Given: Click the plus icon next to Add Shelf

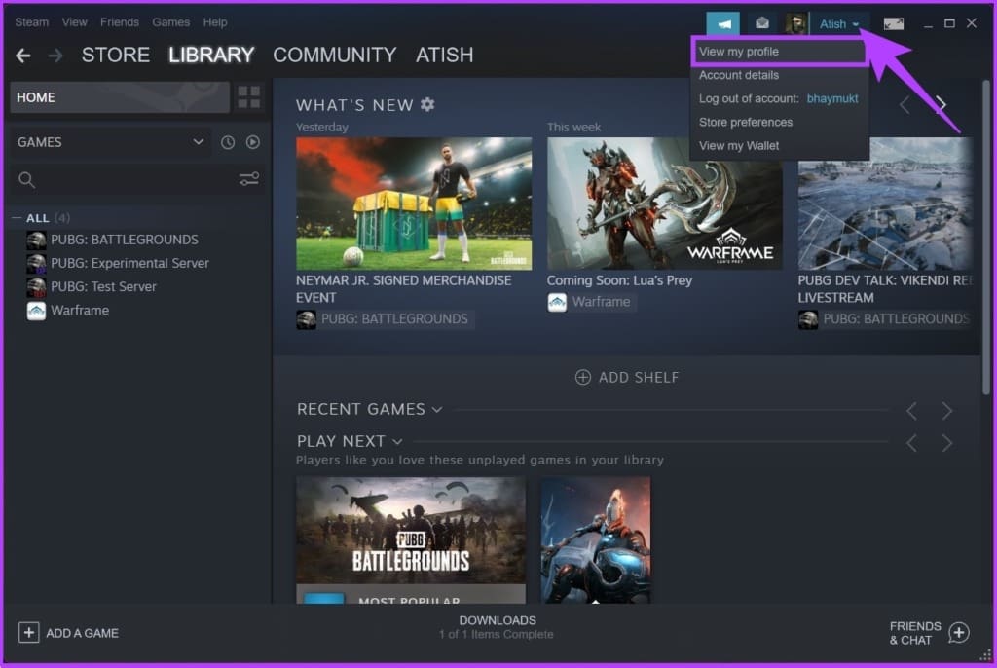Looking at the screenshot, I should click(582, 377).
